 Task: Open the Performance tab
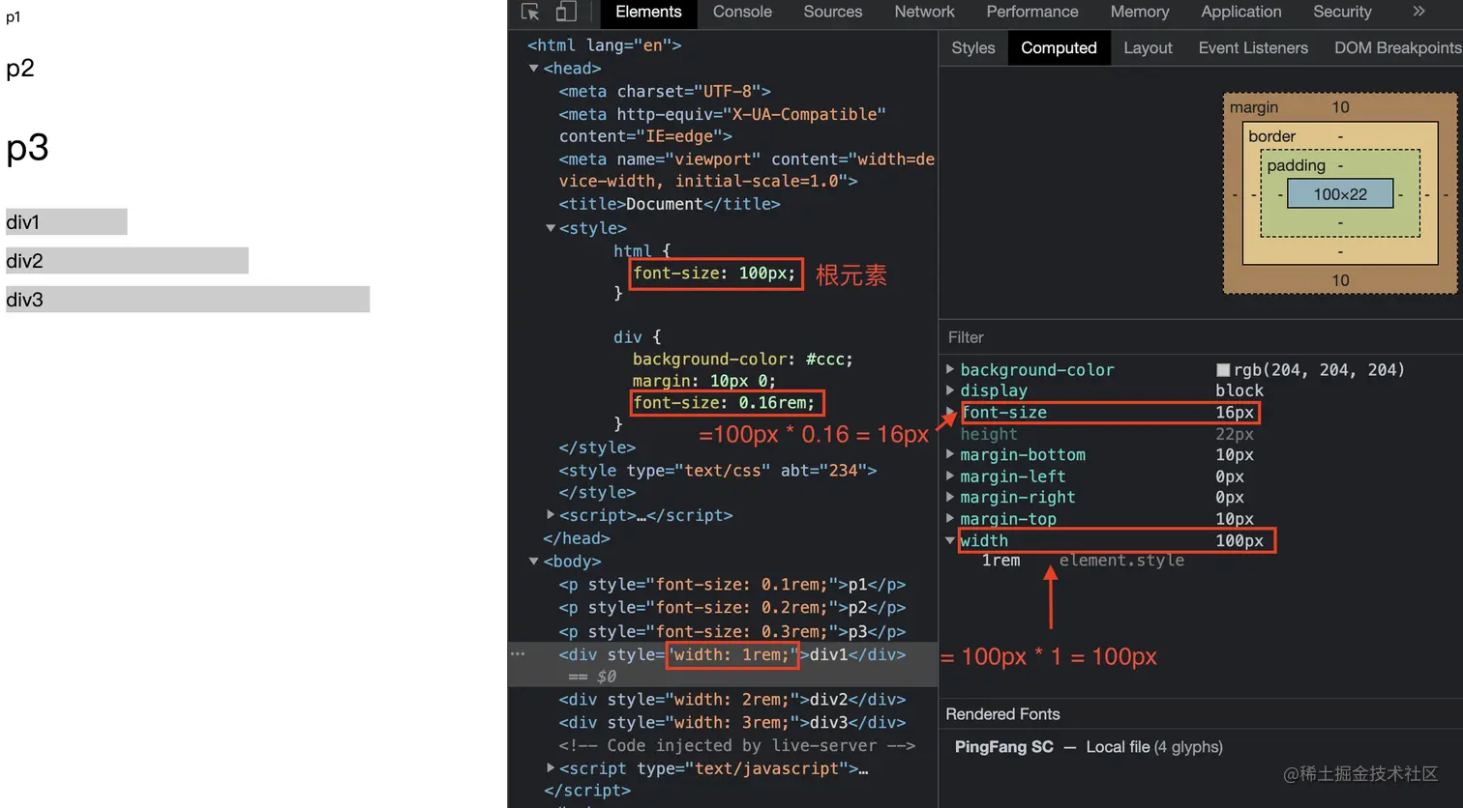coord(1032,12)
